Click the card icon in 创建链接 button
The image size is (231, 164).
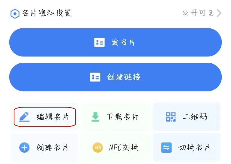(x=95, y=77)
